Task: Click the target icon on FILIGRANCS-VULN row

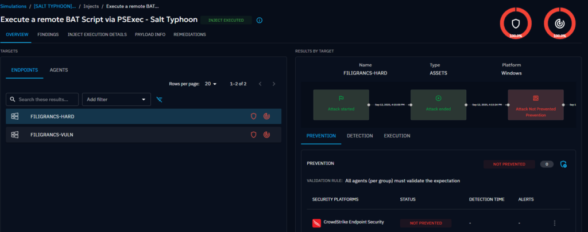Action: pos(266,135)
